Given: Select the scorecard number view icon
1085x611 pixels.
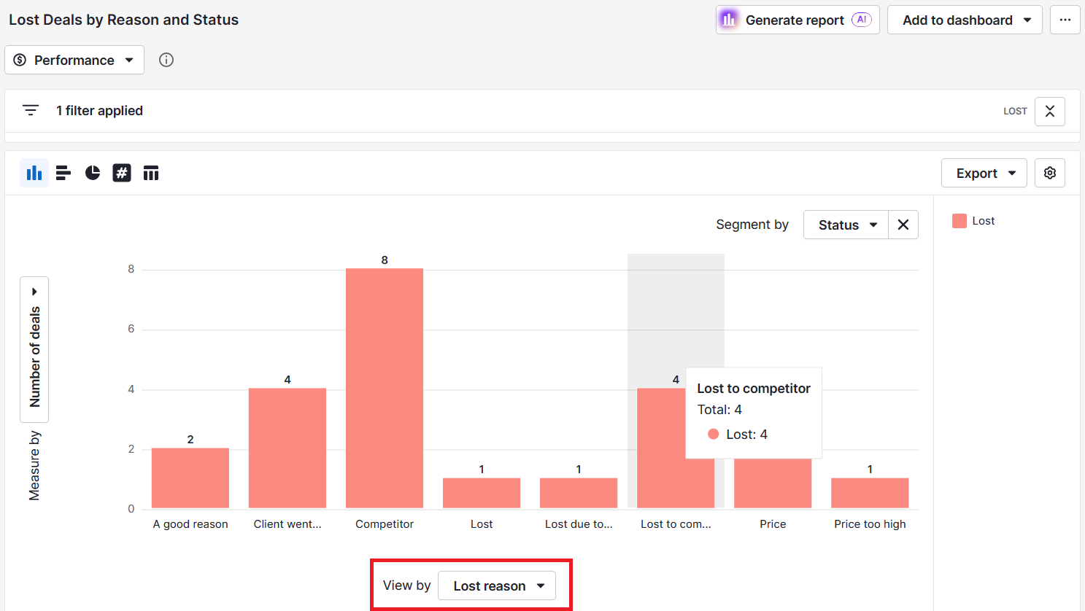Looking at the screenshot, I should click(121, 173).
